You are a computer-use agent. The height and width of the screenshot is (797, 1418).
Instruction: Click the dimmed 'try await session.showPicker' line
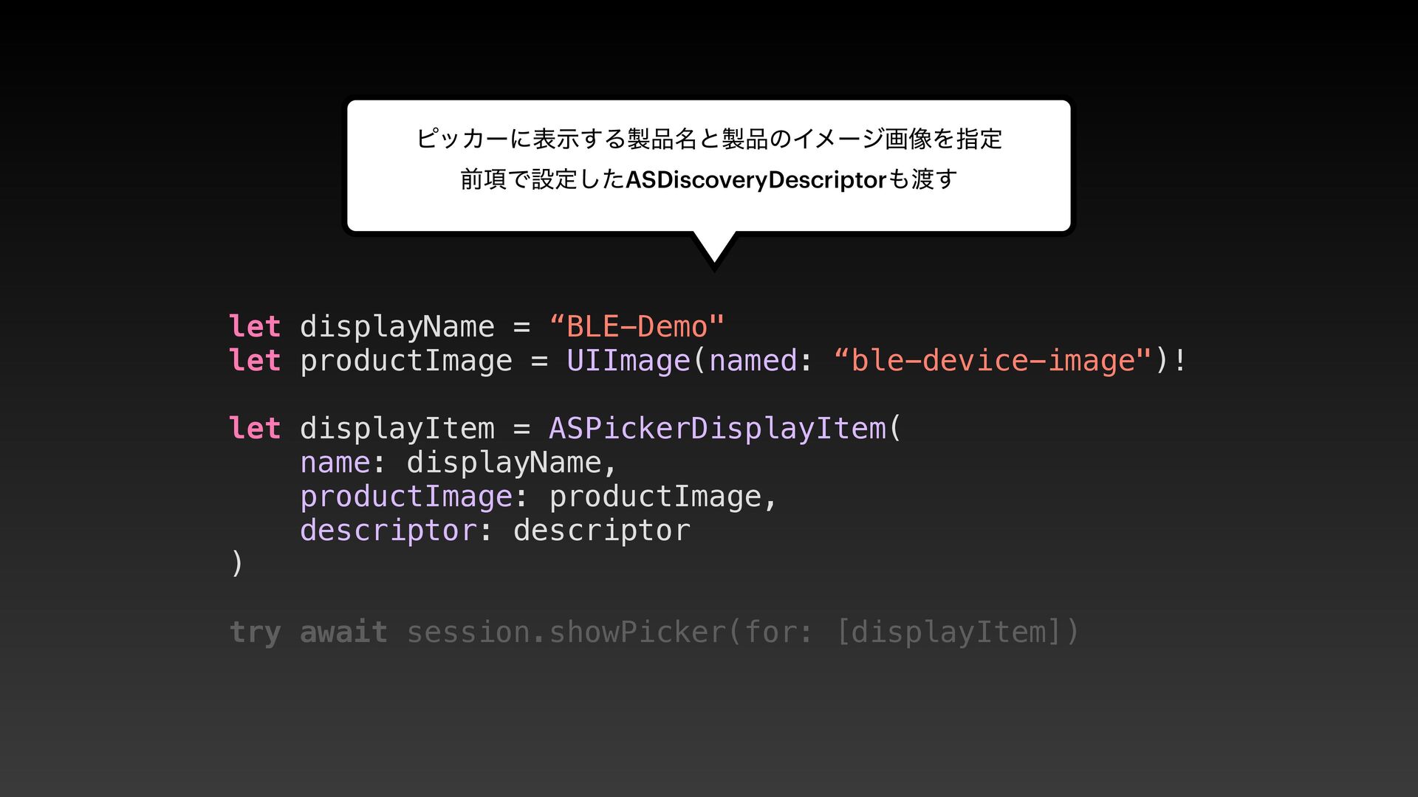654,632
